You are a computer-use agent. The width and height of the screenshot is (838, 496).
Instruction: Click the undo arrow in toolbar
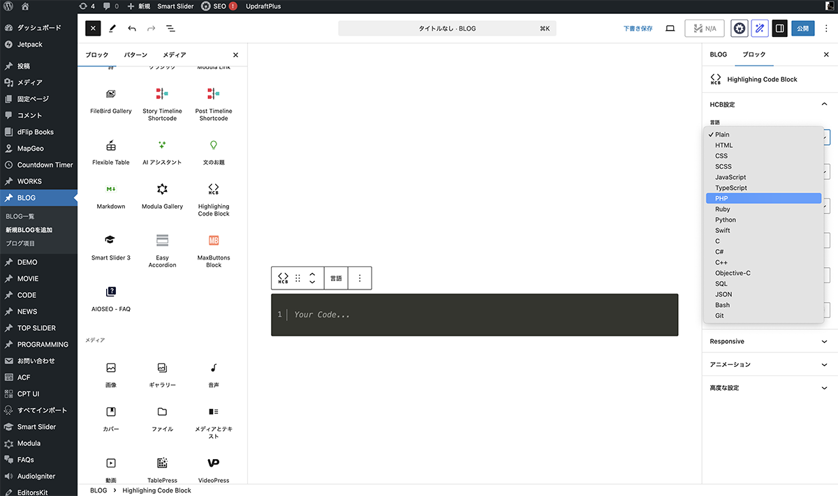point(132,29)
